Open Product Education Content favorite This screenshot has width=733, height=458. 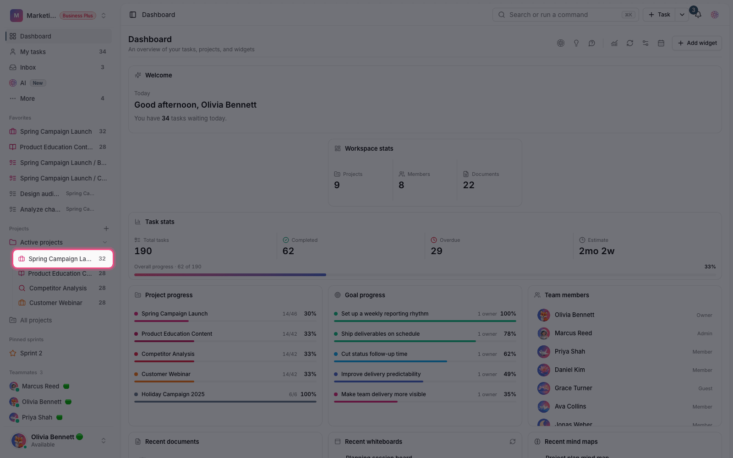click(x=59, y=147)
